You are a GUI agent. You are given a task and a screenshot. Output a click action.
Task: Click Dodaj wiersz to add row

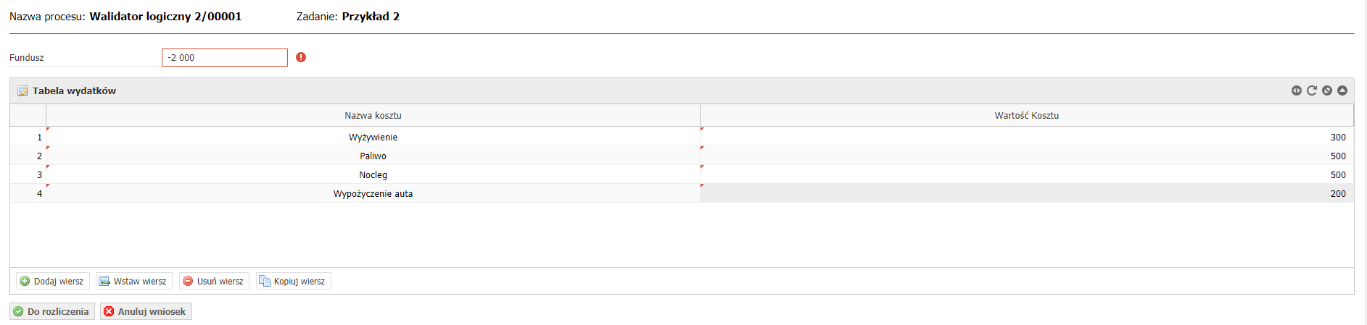click(x=52, y=281)
